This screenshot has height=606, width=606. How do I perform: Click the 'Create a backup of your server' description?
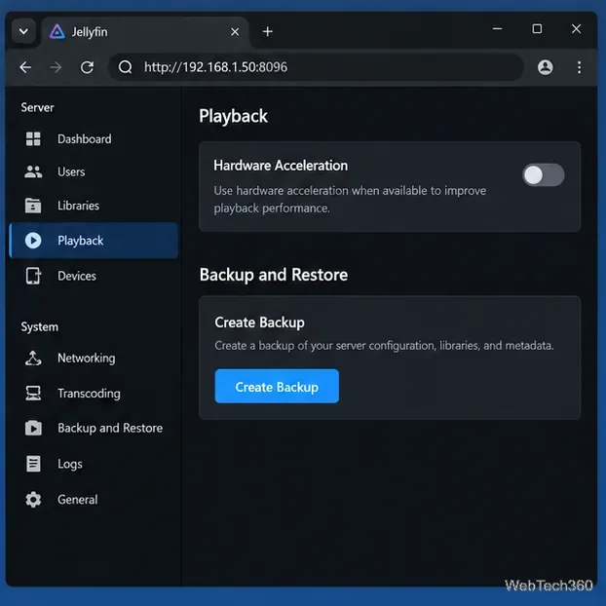[384, 346]
